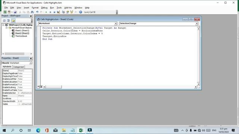Open Visual Basic Help question mark icon

pos(81,12)
